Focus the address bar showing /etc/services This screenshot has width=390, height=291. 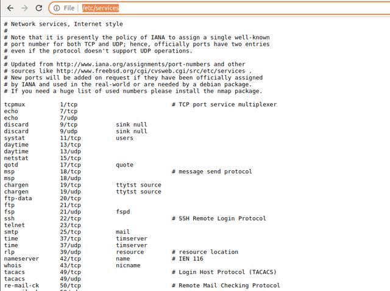coord(219,8)
